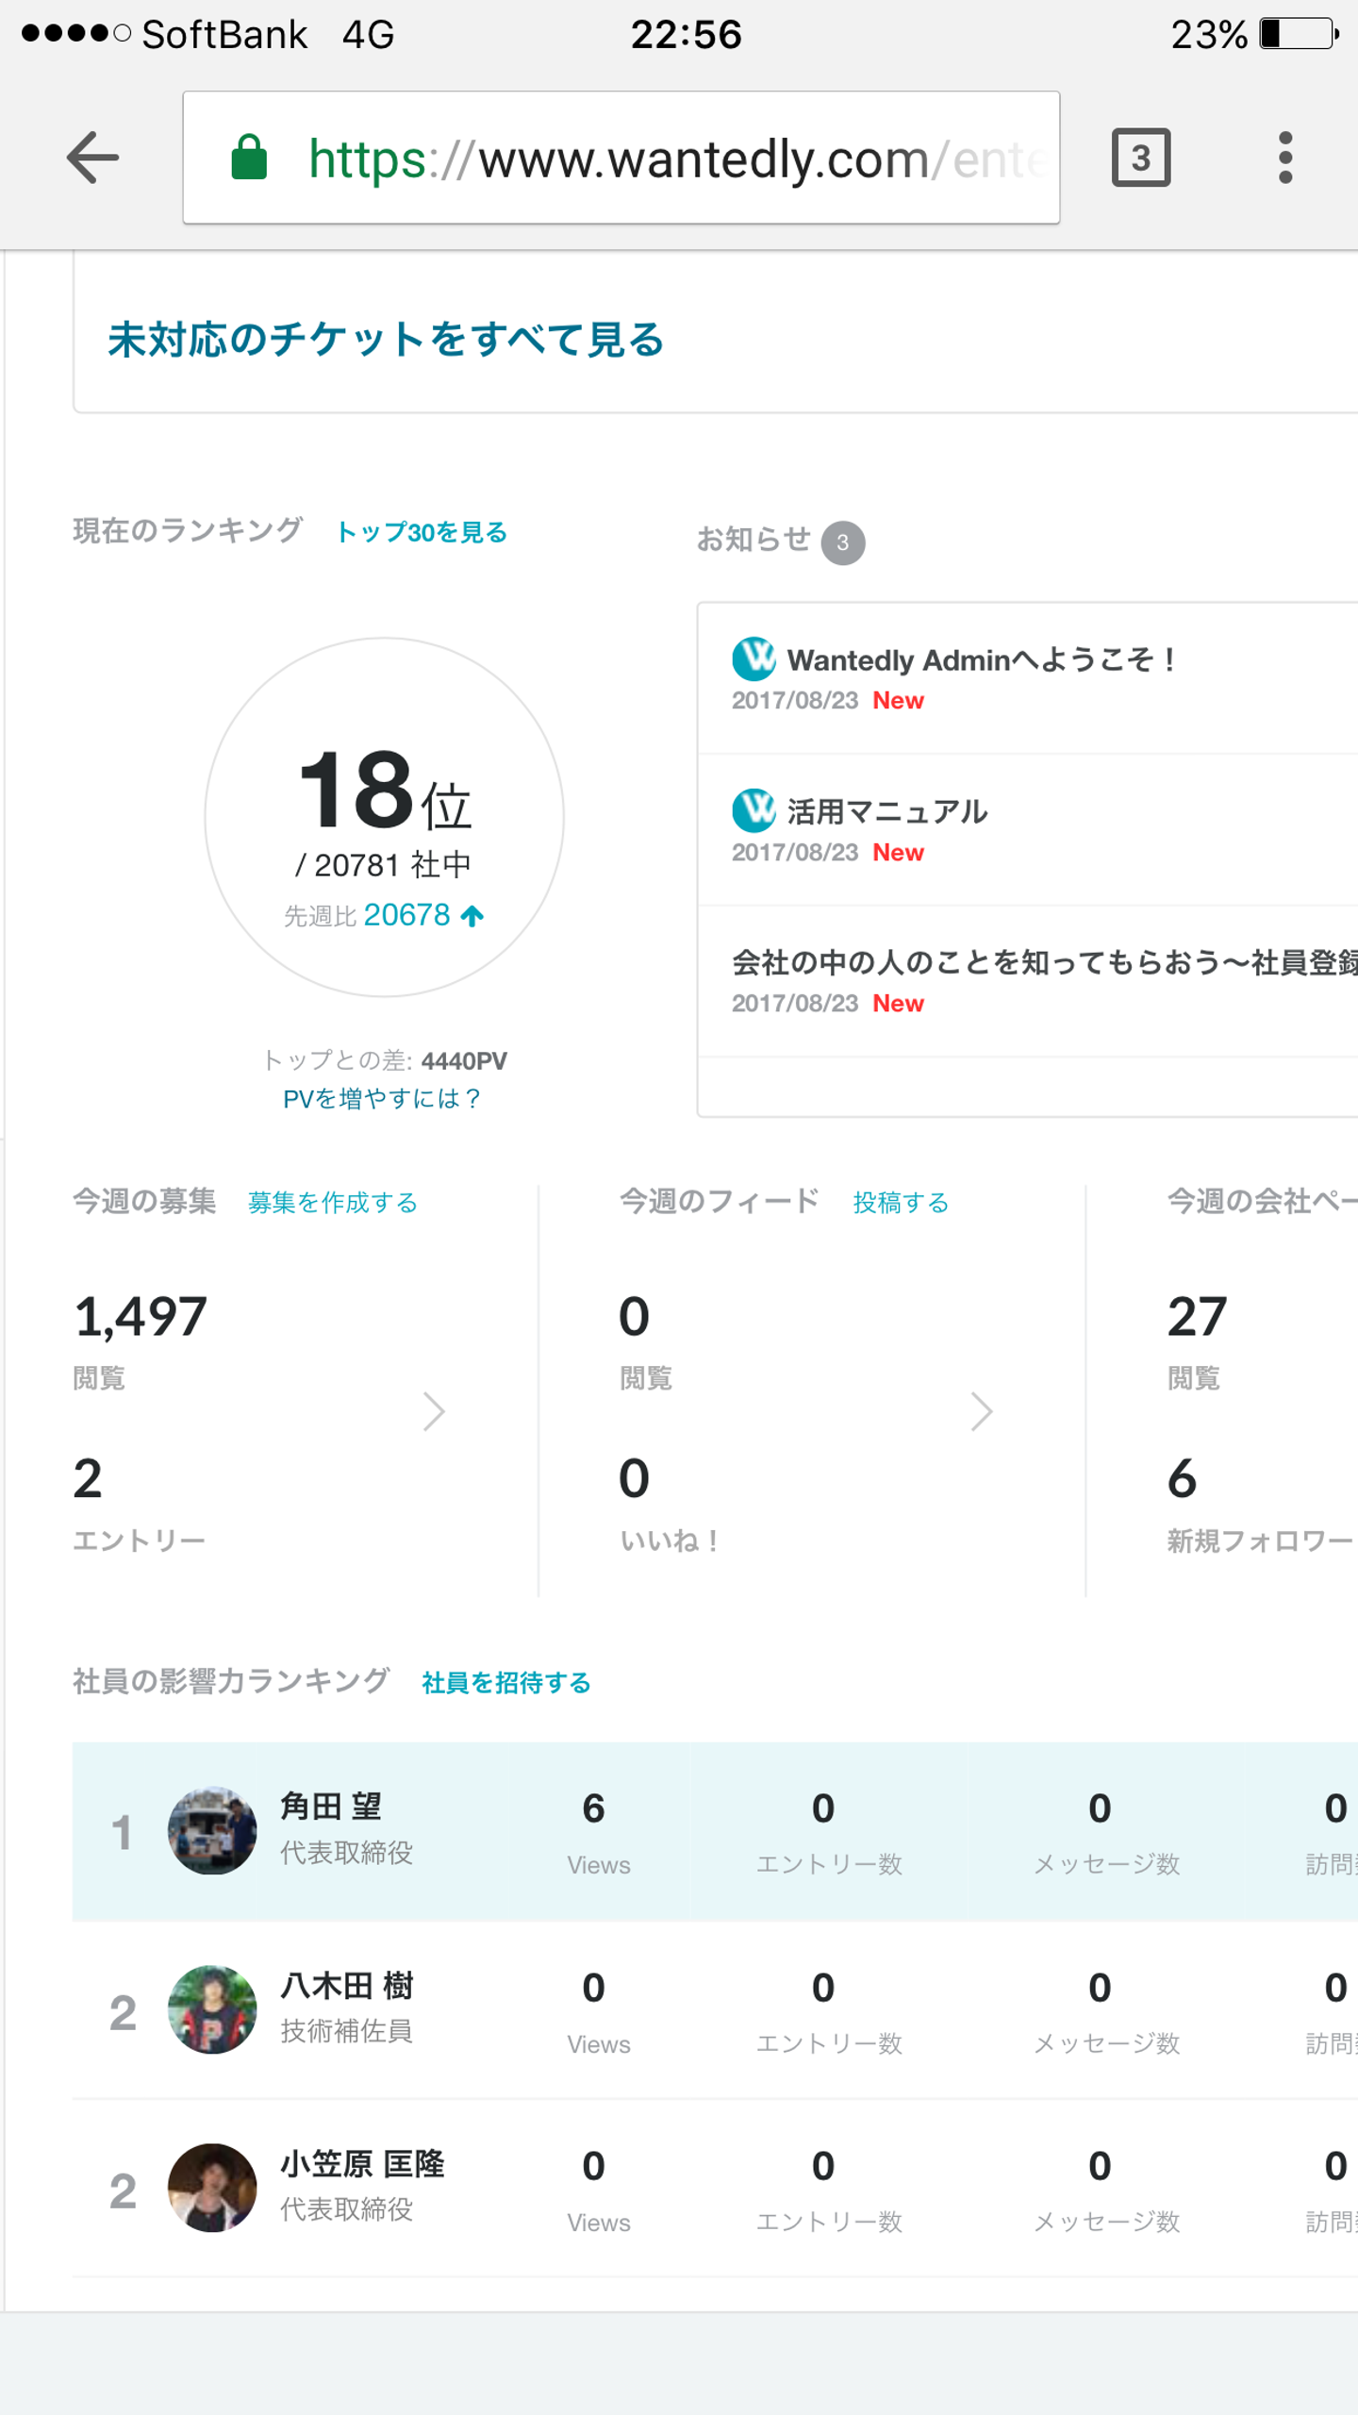The image size is (1358, 2415).
Task: Click PVを増やすには？ help link
Action: pos(383,1099)
